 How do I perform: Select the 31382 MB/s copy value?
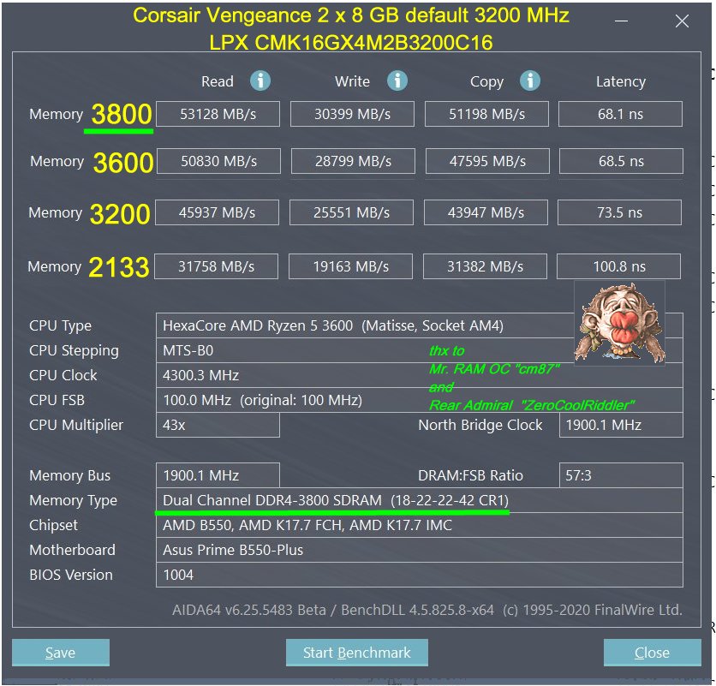pos(485,266)
